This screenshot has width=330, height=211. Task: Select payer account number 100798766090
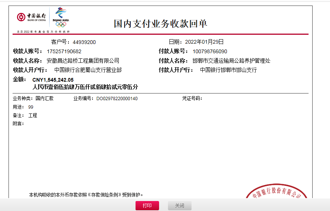[x=210, y=51]
